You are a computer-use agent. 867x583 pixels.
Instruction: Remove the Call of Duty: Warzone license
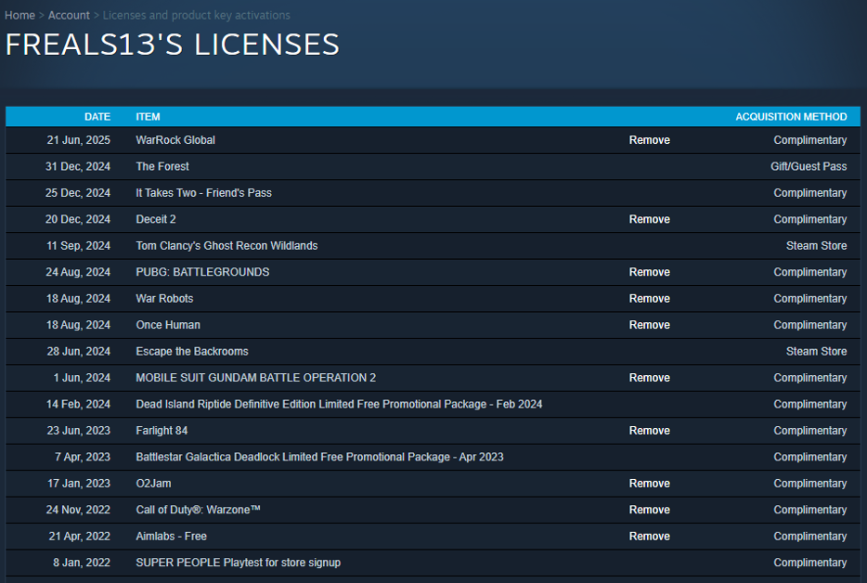[649, 510]
